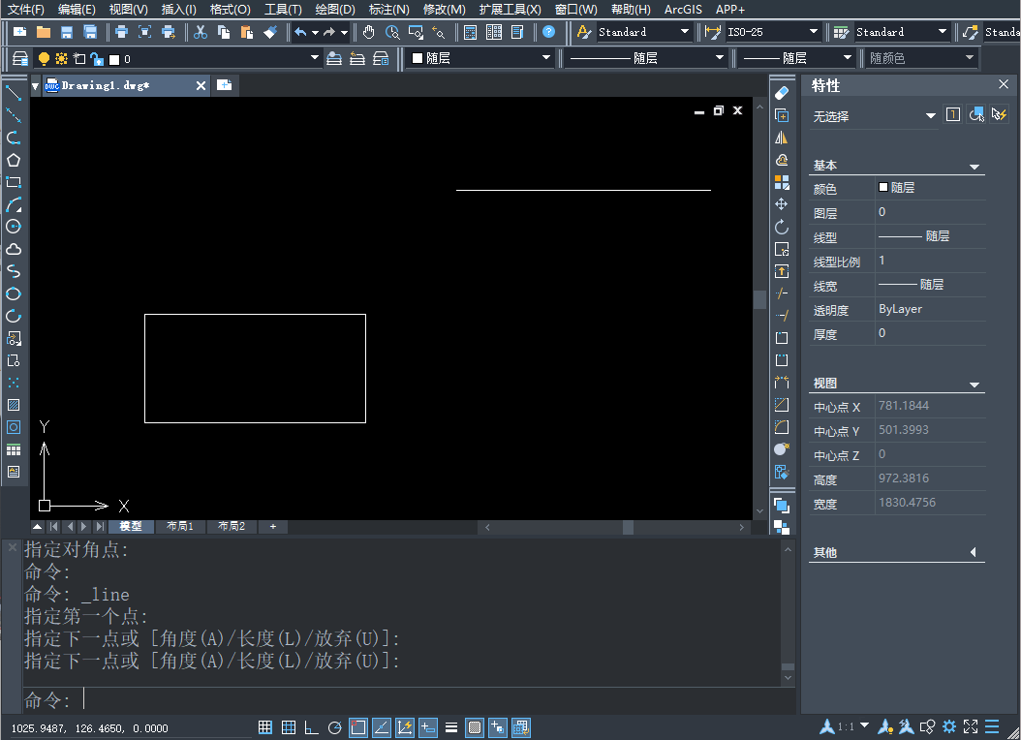Open the ArcGIS menu
Image resolution: width=1021 pixels, height=740 pixels.
tap(683, 9)
